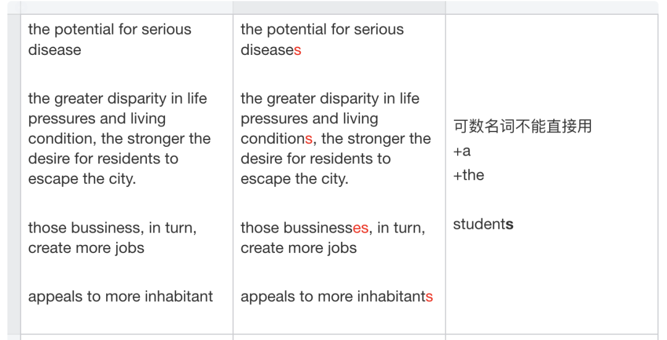Click the corrected line "those bussinesses, in turn,"
This screenshot has height=340, width=667.
point(332,228)
